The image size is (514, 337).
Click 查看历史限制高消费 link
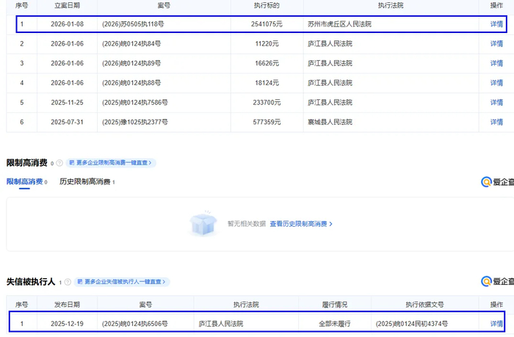tap(301, 224)
